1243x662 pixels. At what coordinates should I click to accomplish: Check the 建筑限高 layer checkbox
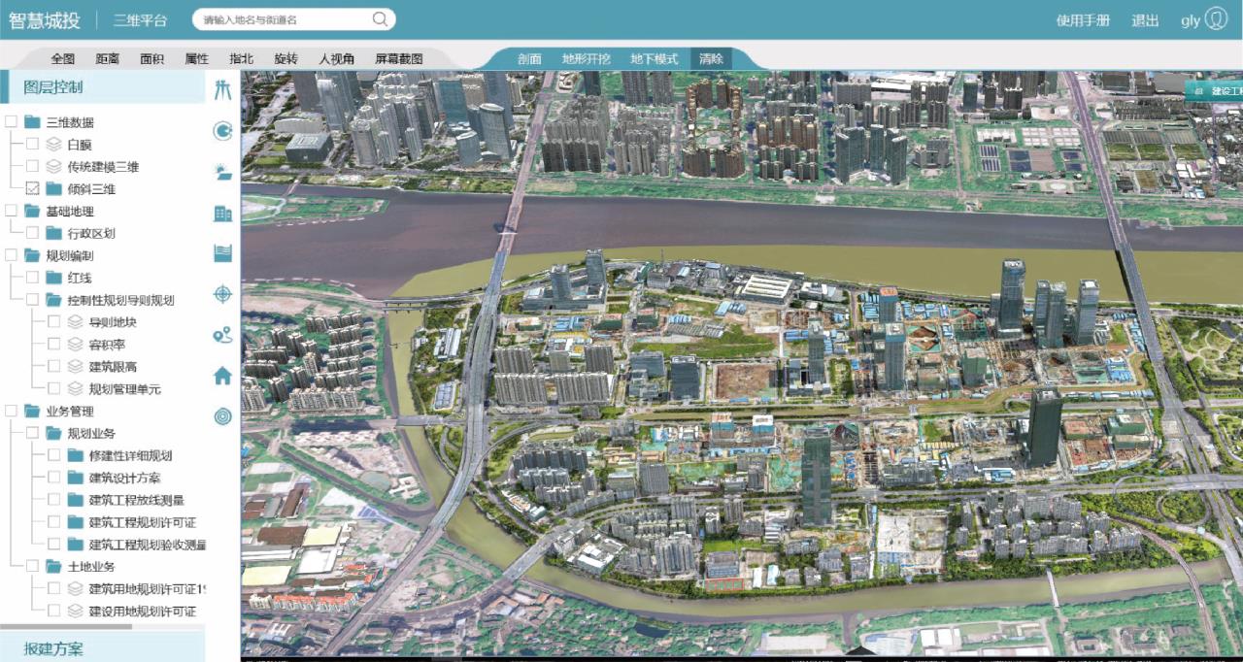(x=53, y=366)
